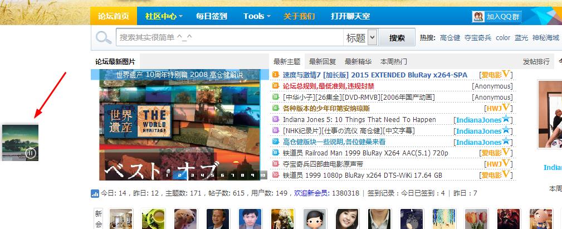Click hot search link 夺宝奇兵
The width and height of the screenshot is (562, 229).
[x=478, y=38]
